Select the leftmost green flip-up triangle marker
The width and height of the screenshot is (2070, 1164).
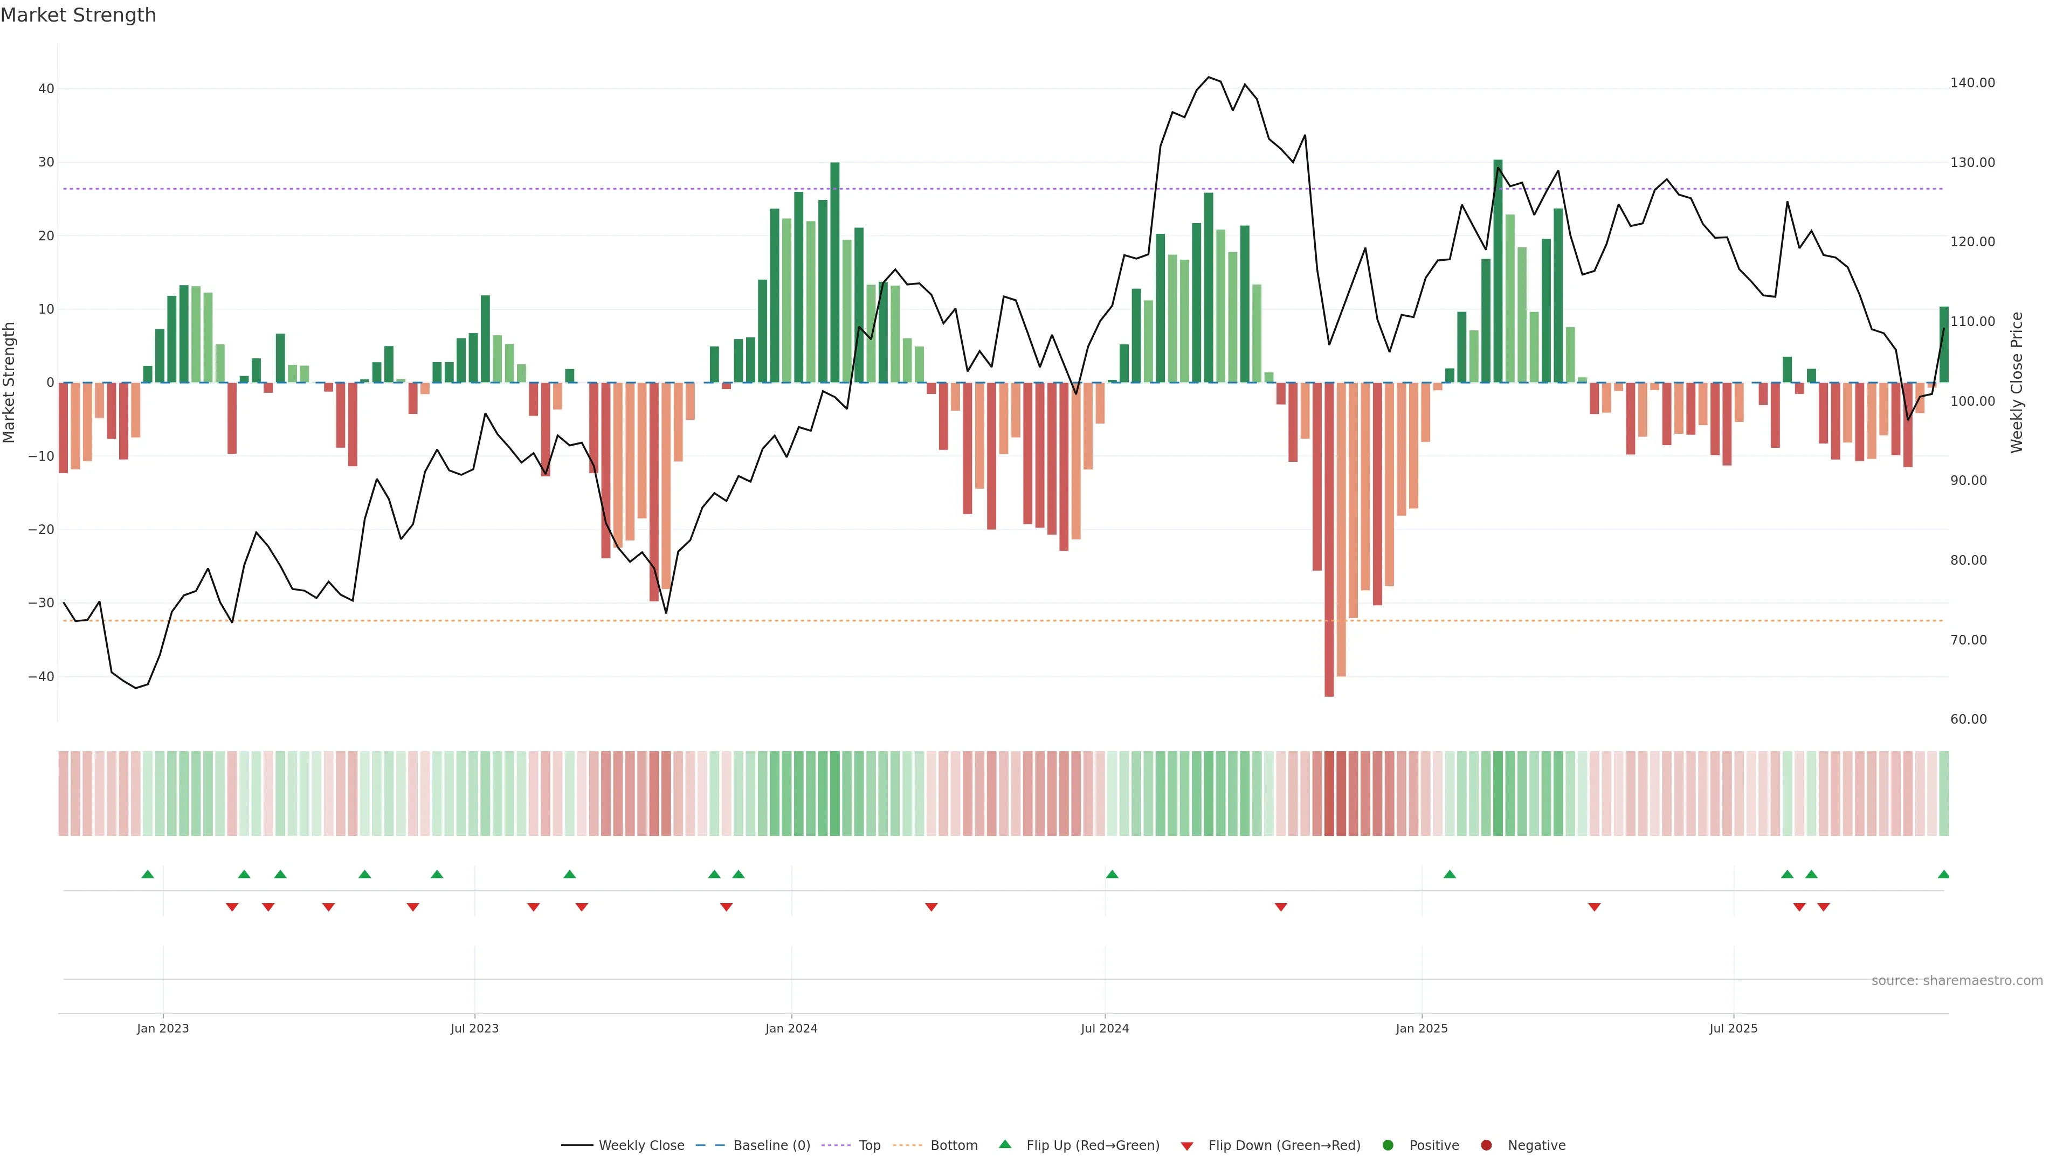(x=148, y=874)
